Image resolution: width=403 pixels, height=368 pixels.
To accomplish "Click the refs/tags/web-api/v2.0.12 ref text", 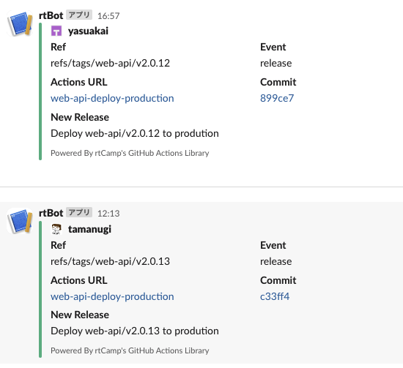I will pos(110,63).
